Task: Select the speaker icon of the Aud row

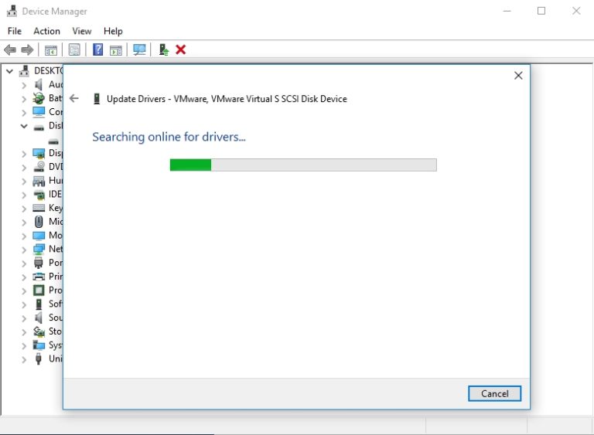Action: [x=38, y=84]
